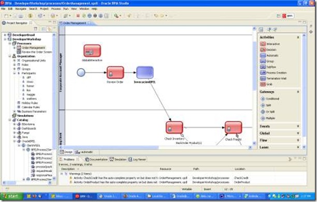Switch to the Automatic tab below diagram
317x202 pixels.
tap(84, 152)
